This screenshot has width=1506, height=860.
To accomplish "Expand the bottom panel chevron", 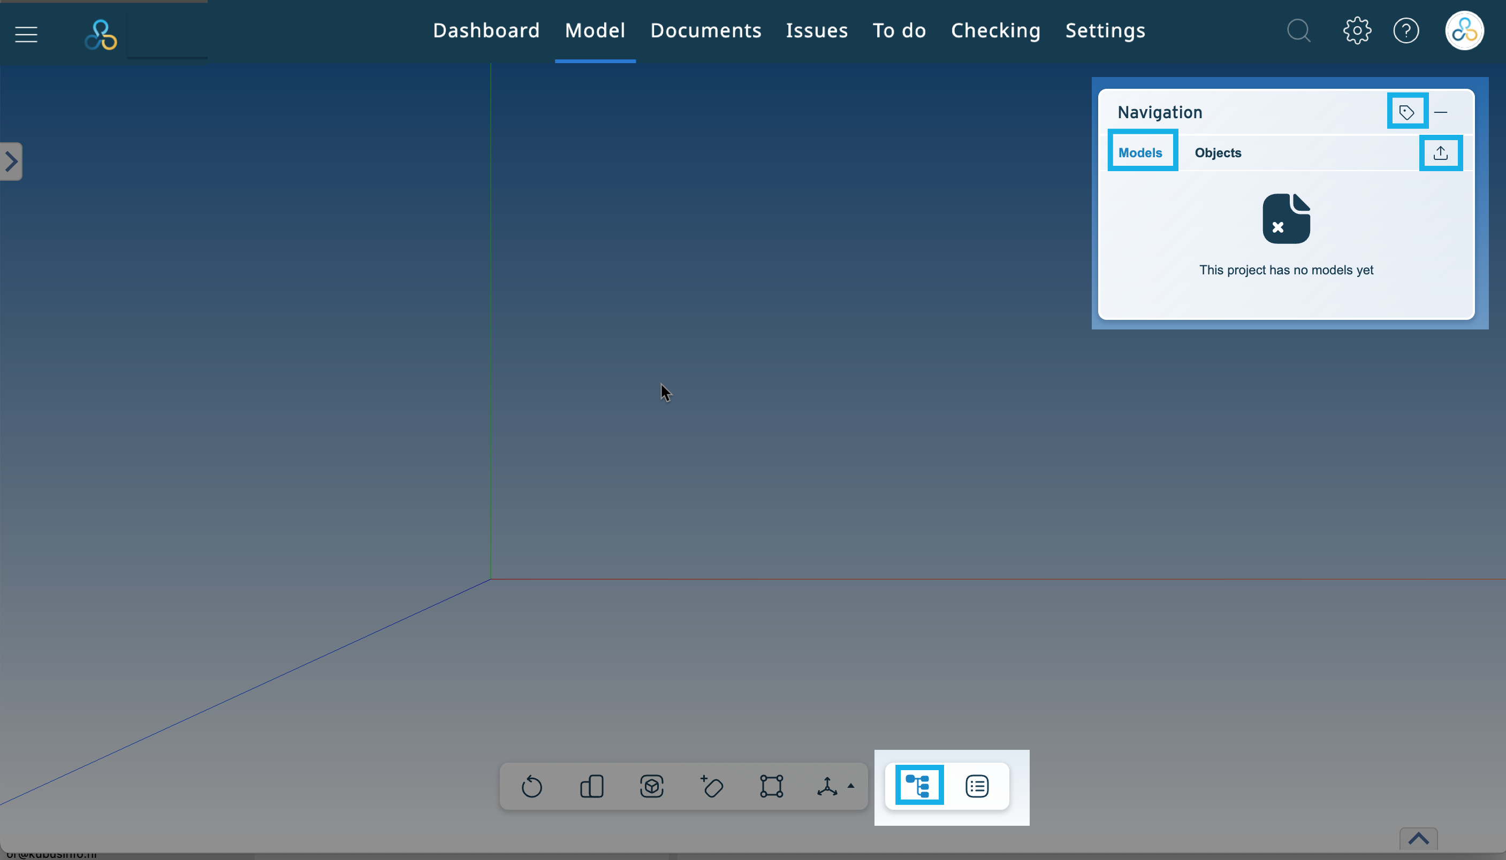I will (1418, 839).
